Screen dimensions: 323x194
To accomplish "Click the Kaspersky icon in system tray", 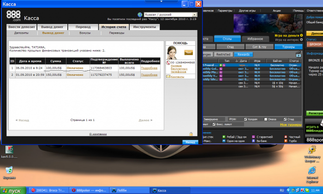I will tap(303, 190).
